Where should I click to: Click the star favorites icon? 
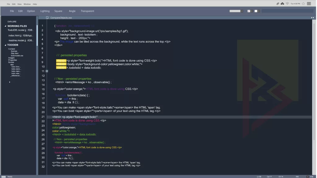303,4
